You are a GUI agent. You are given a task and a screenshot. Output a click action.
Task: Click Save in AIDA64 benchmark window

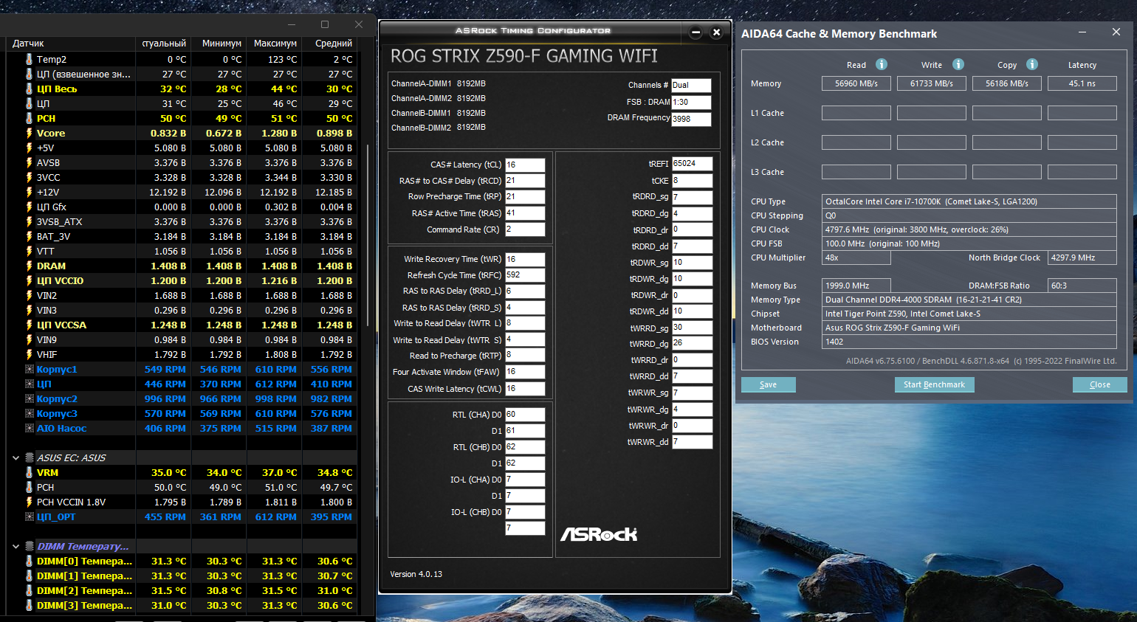pos(769,384)
